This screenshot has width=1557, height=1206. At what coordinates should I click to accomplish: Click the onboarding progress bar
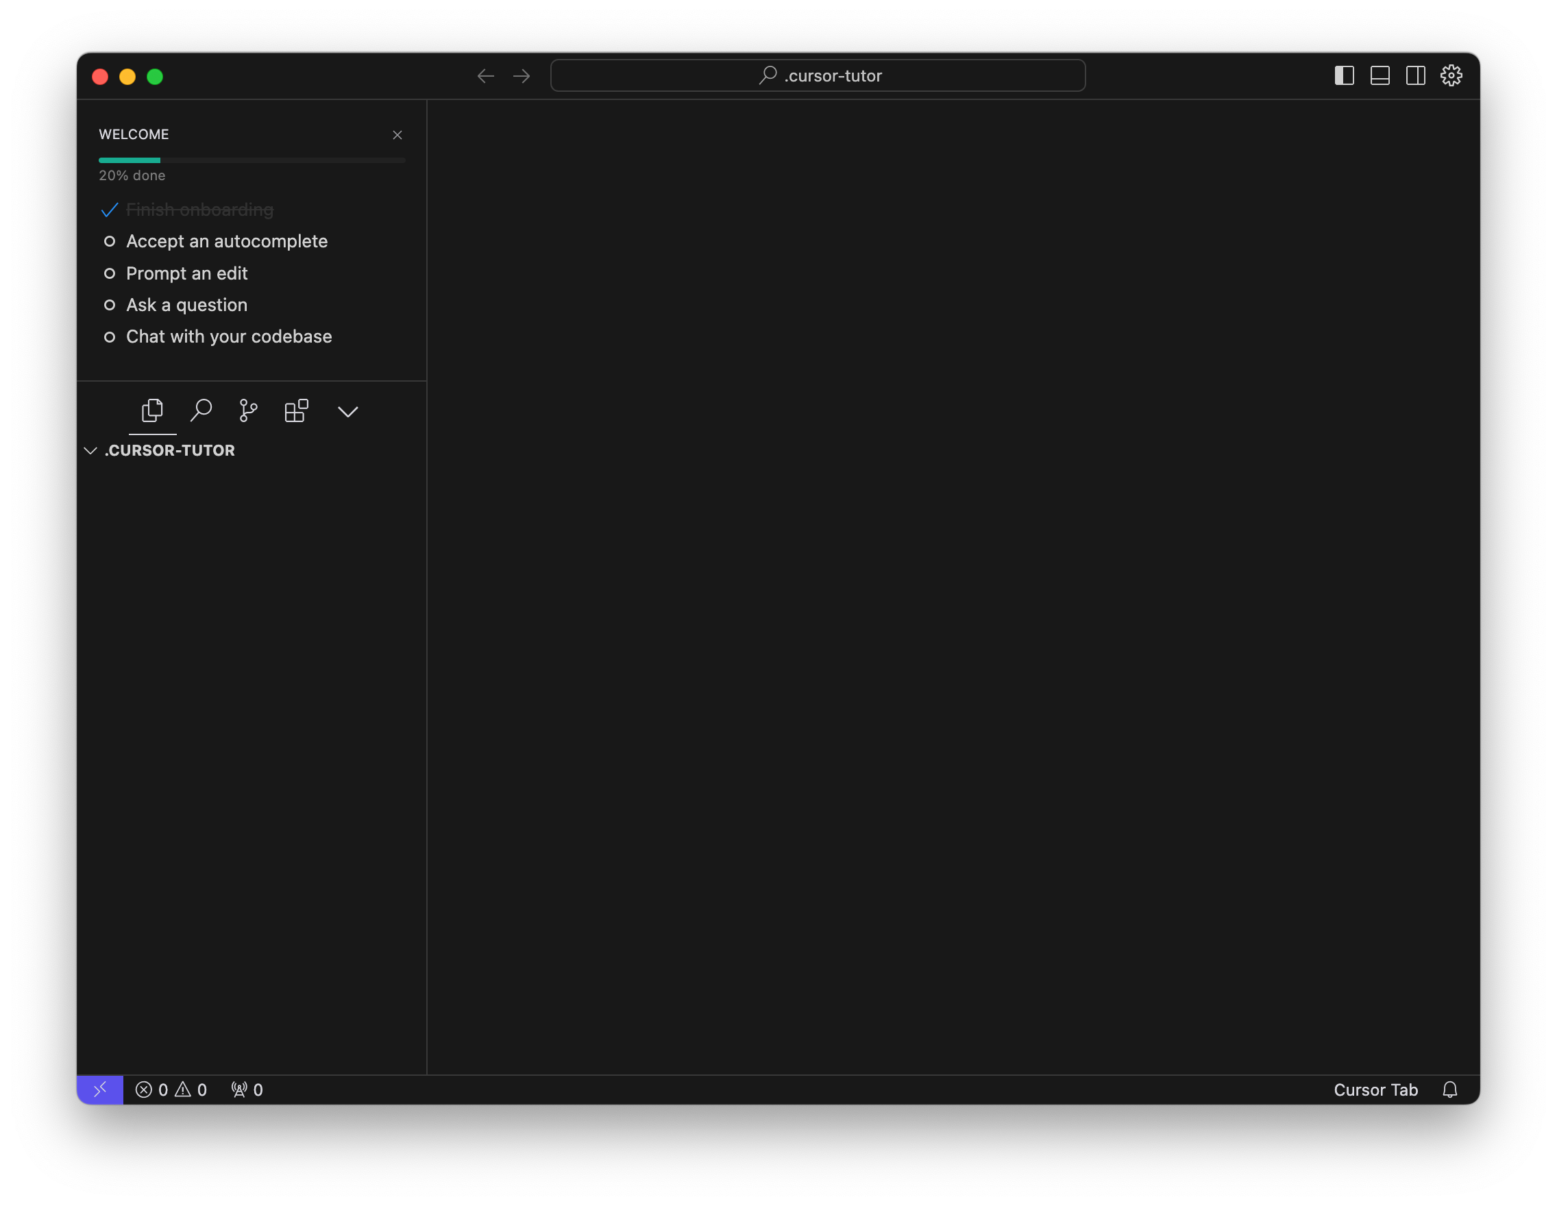point(252,160)
